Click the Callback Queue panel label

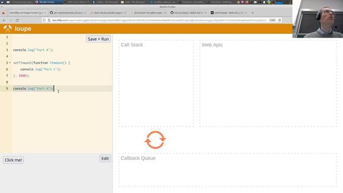(x=138, y=158)
